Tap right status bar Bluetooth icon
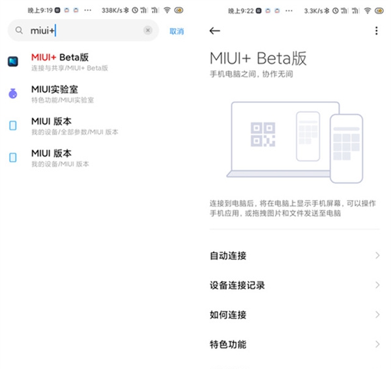Image resolution: width=391 pixels, height=369 pixels. [x=326, y=10]
